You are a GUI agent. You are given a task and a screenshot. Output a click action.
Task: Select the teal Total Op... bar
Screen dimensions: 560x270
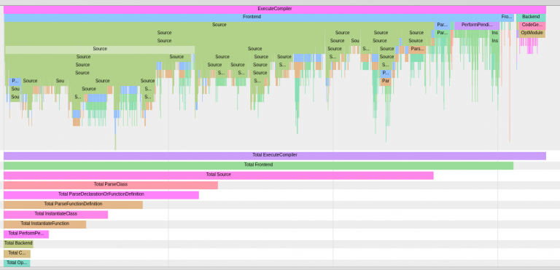[17, 263]
